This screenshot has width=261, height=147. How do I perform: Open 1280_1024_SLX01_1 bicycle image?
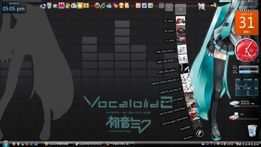(x=182, y=49)
